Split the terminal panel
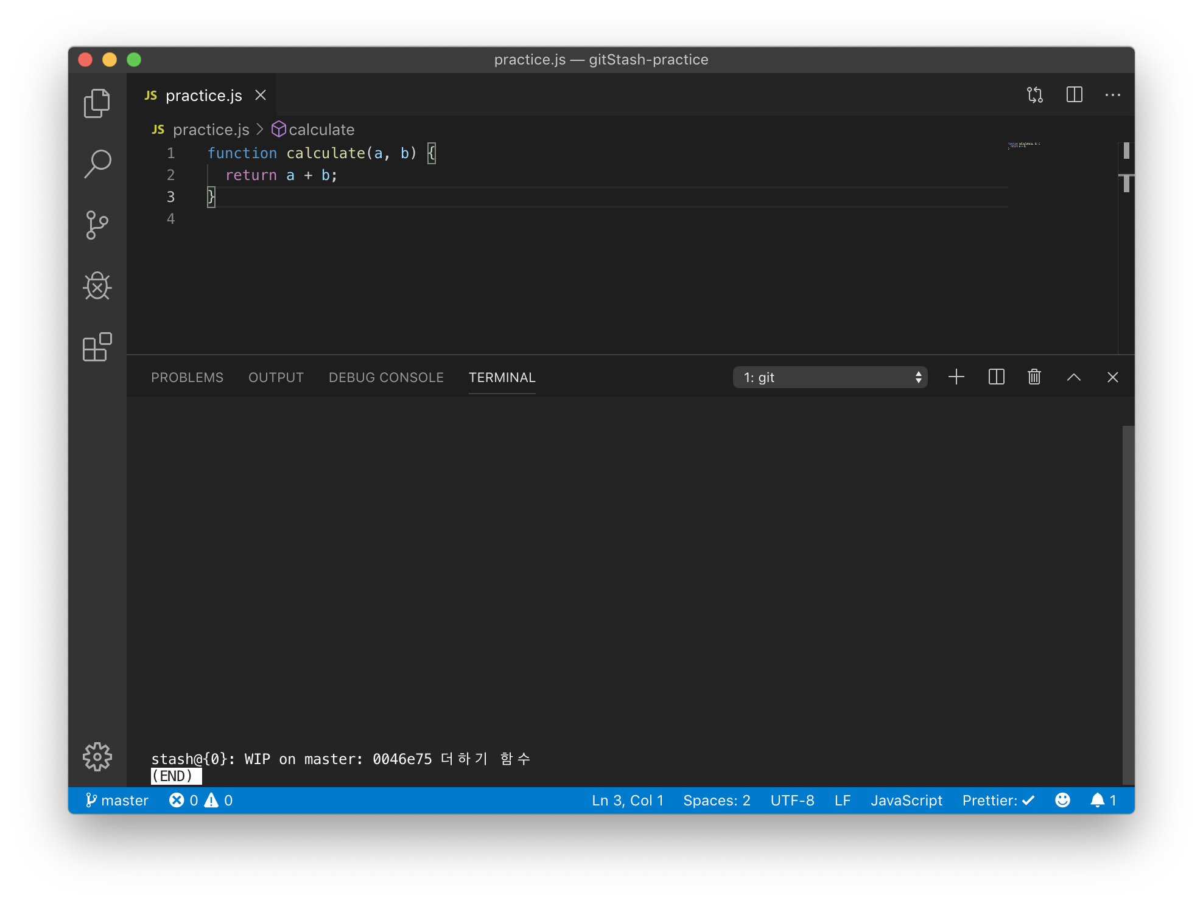The width and height of the screenshot is (1203, 904). click(996, 377)
